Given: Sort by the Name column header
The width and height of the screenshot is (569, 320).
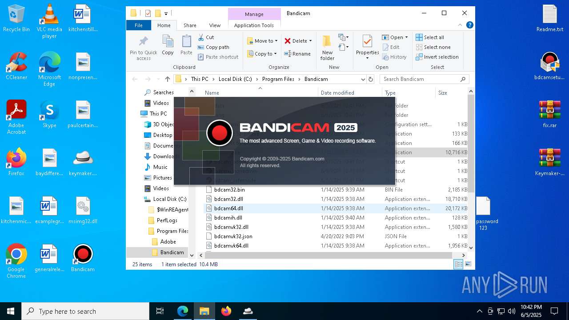Looking at the screenshot, I should coord(260,93).
